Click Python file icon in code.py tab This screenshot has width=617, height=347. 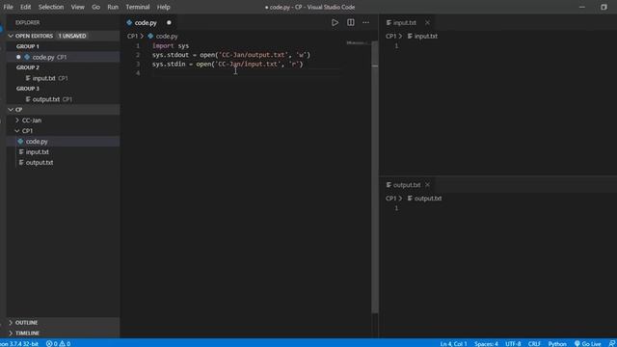pos(129,23)
